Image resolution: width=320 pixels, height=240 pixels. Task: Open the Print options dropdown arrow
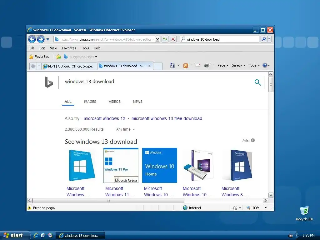213,65
